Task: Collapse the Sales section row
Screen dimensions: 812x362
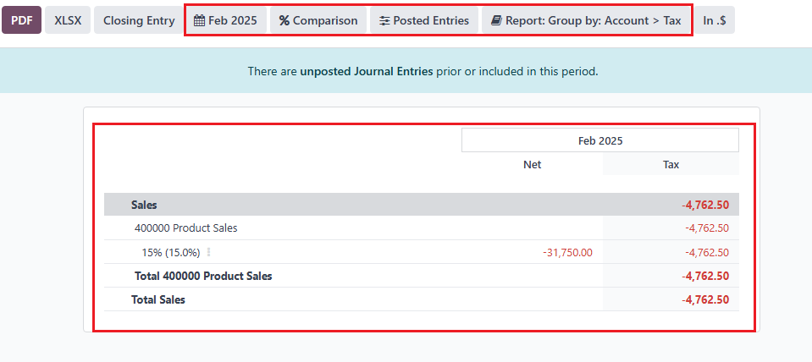Action: tap(144, 205)
